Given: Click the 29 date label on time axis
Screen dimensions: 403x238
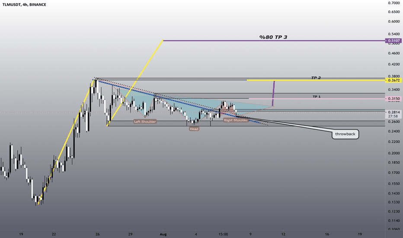Looking at the screenshot, I should tap(130, 234).
